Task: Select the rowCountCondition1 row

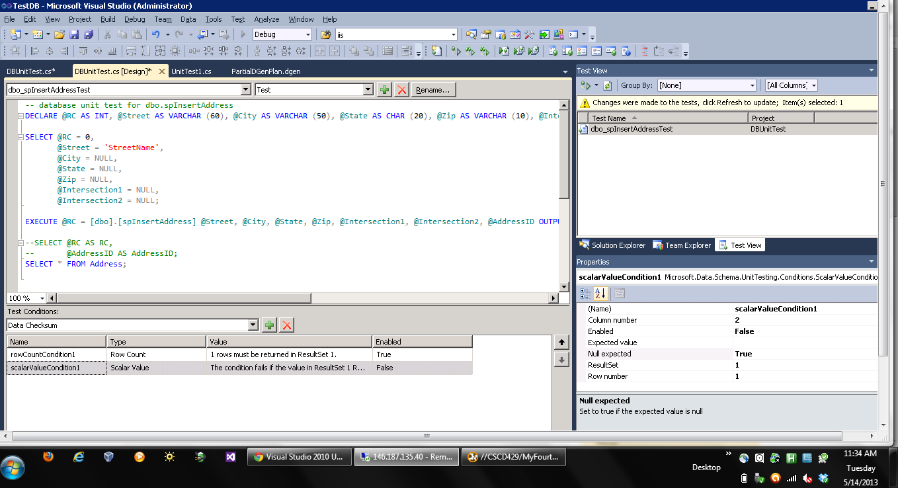Action: coord(56,354)
